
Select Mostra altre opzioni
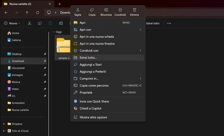click(x=108, y=117)
